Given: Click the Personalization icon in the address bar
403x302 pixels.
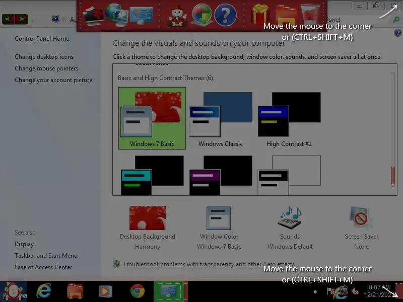Looking at the screenshot, I should click(55, 19).
